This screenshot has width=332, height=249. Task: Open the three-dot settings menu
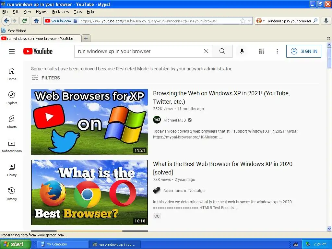pos(277,51)
